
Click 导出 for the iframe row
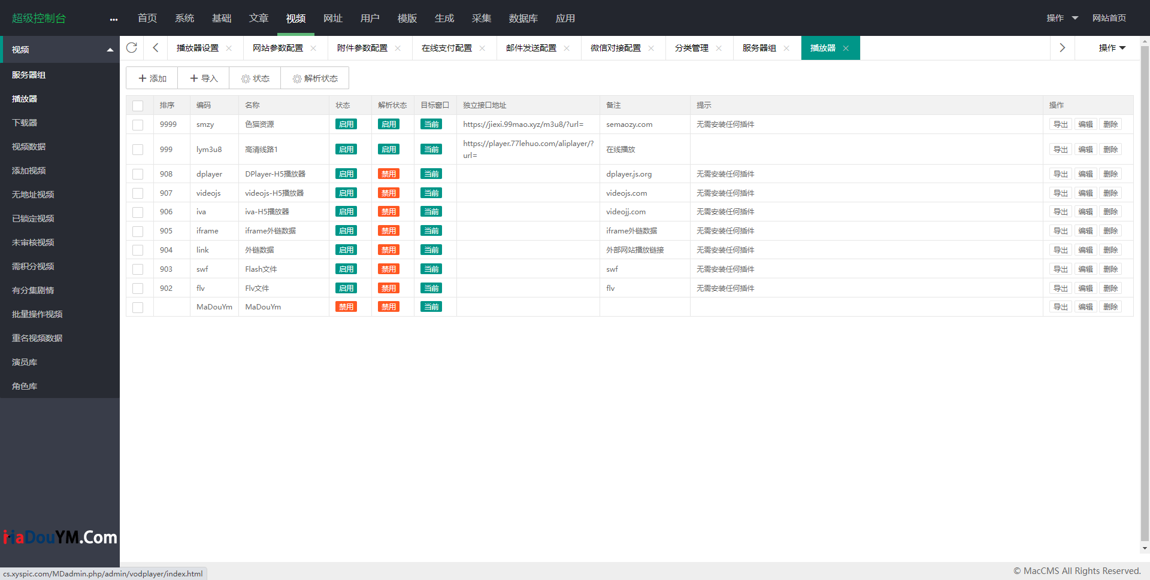tap(1061, 231)
